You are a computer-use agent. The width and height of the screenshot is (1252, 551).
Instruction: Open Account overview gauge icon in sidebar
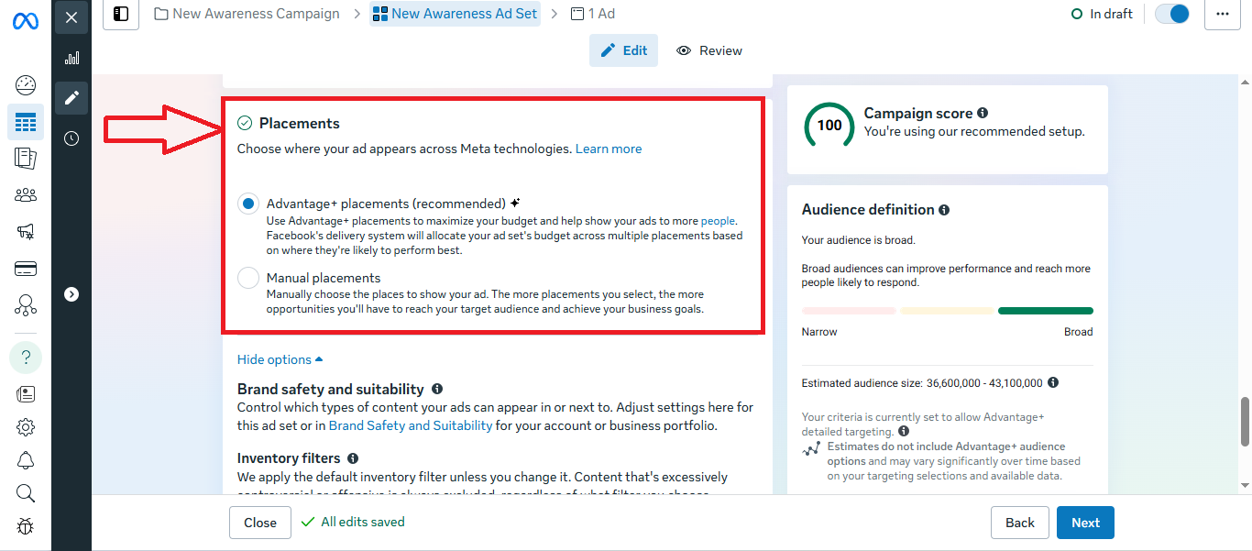(26, 85)
